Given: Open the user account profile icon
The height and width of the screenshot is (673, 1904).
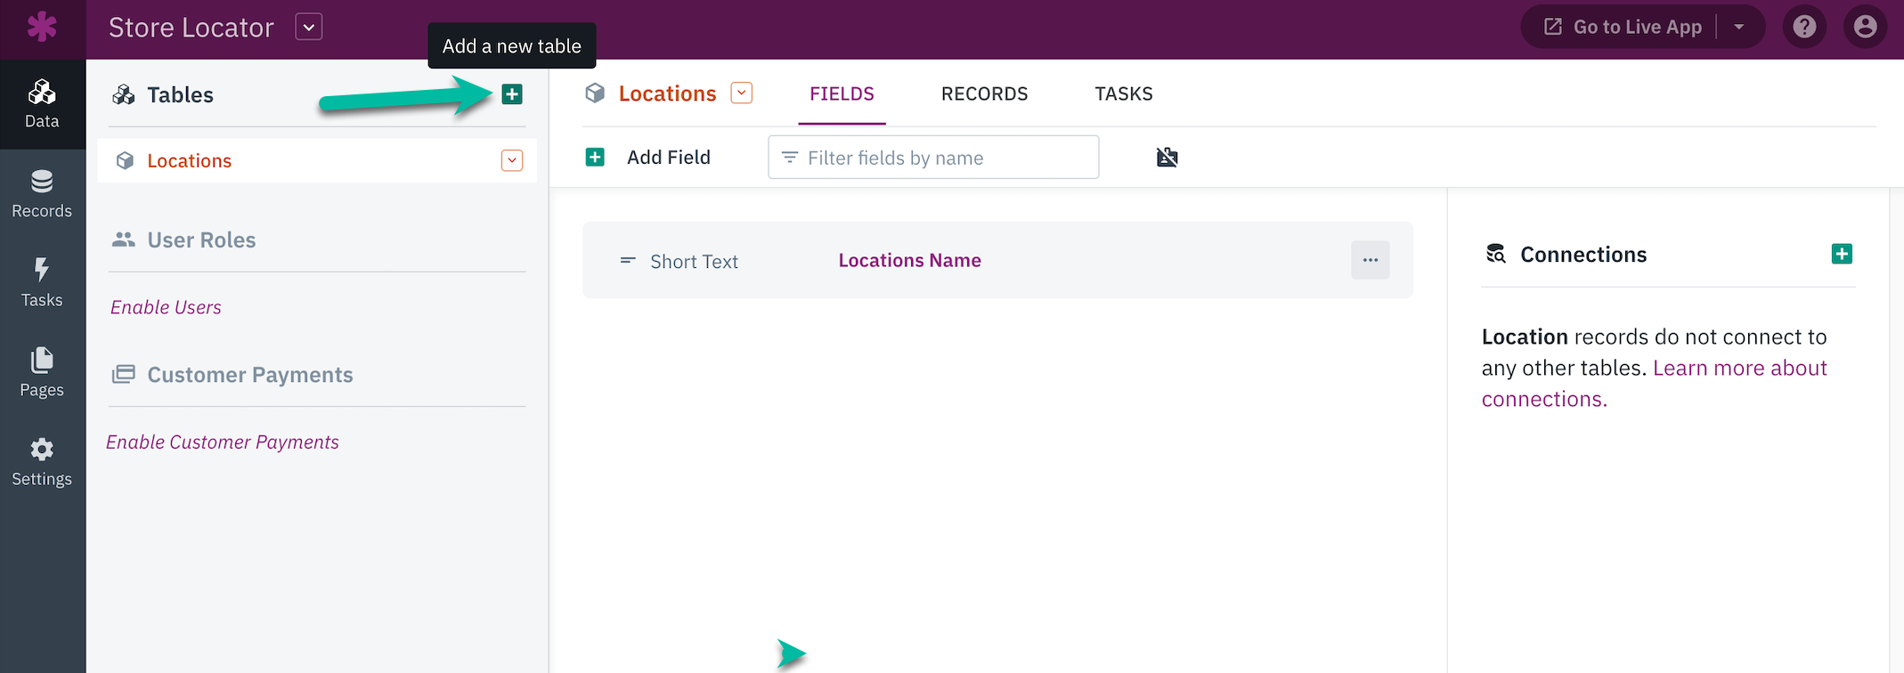Looking at the screenshot, I should pos(1865,28).
